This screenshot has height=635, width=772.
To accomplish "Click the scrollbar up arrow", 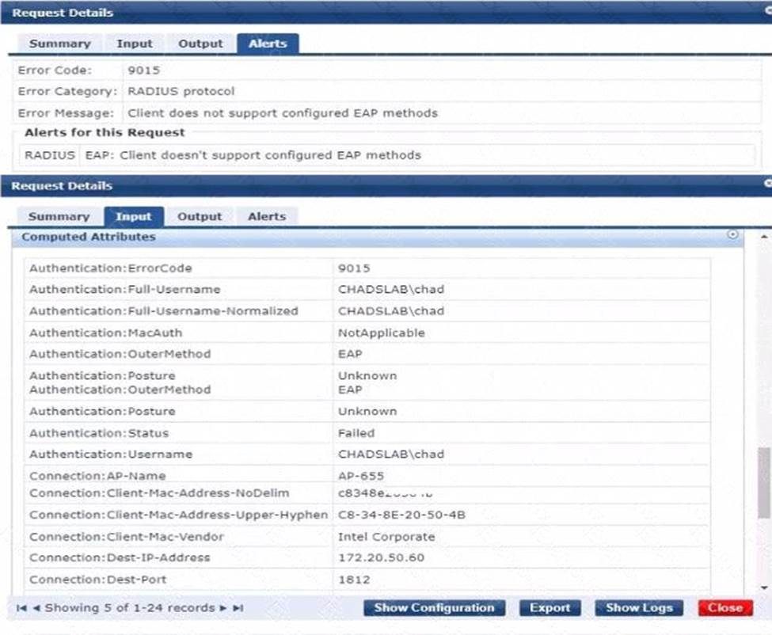I will point(764,236).
